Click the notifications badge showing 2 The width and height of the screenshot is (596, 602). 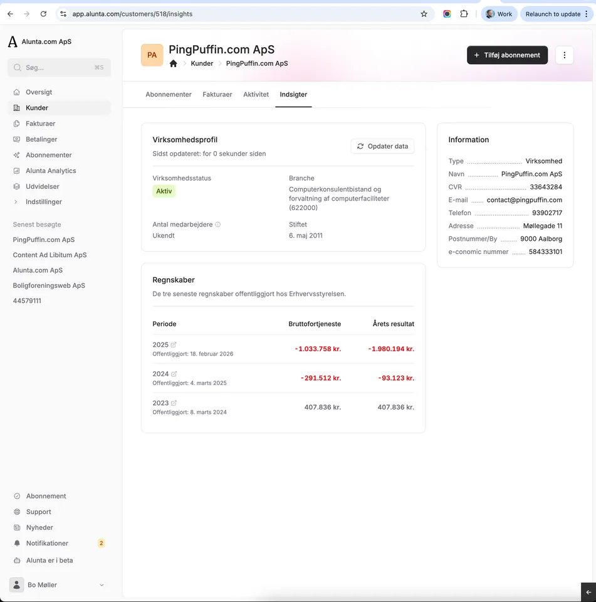pos(102,543)
